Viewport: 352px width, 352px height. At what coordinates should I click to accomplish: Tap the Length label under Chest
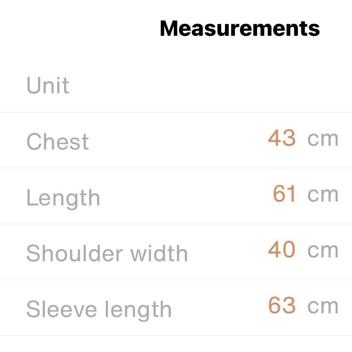pyautogui.click(x=63, y=198)
